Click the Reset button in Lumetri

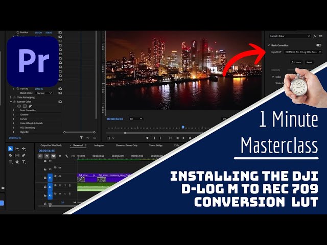click(309, 62)
